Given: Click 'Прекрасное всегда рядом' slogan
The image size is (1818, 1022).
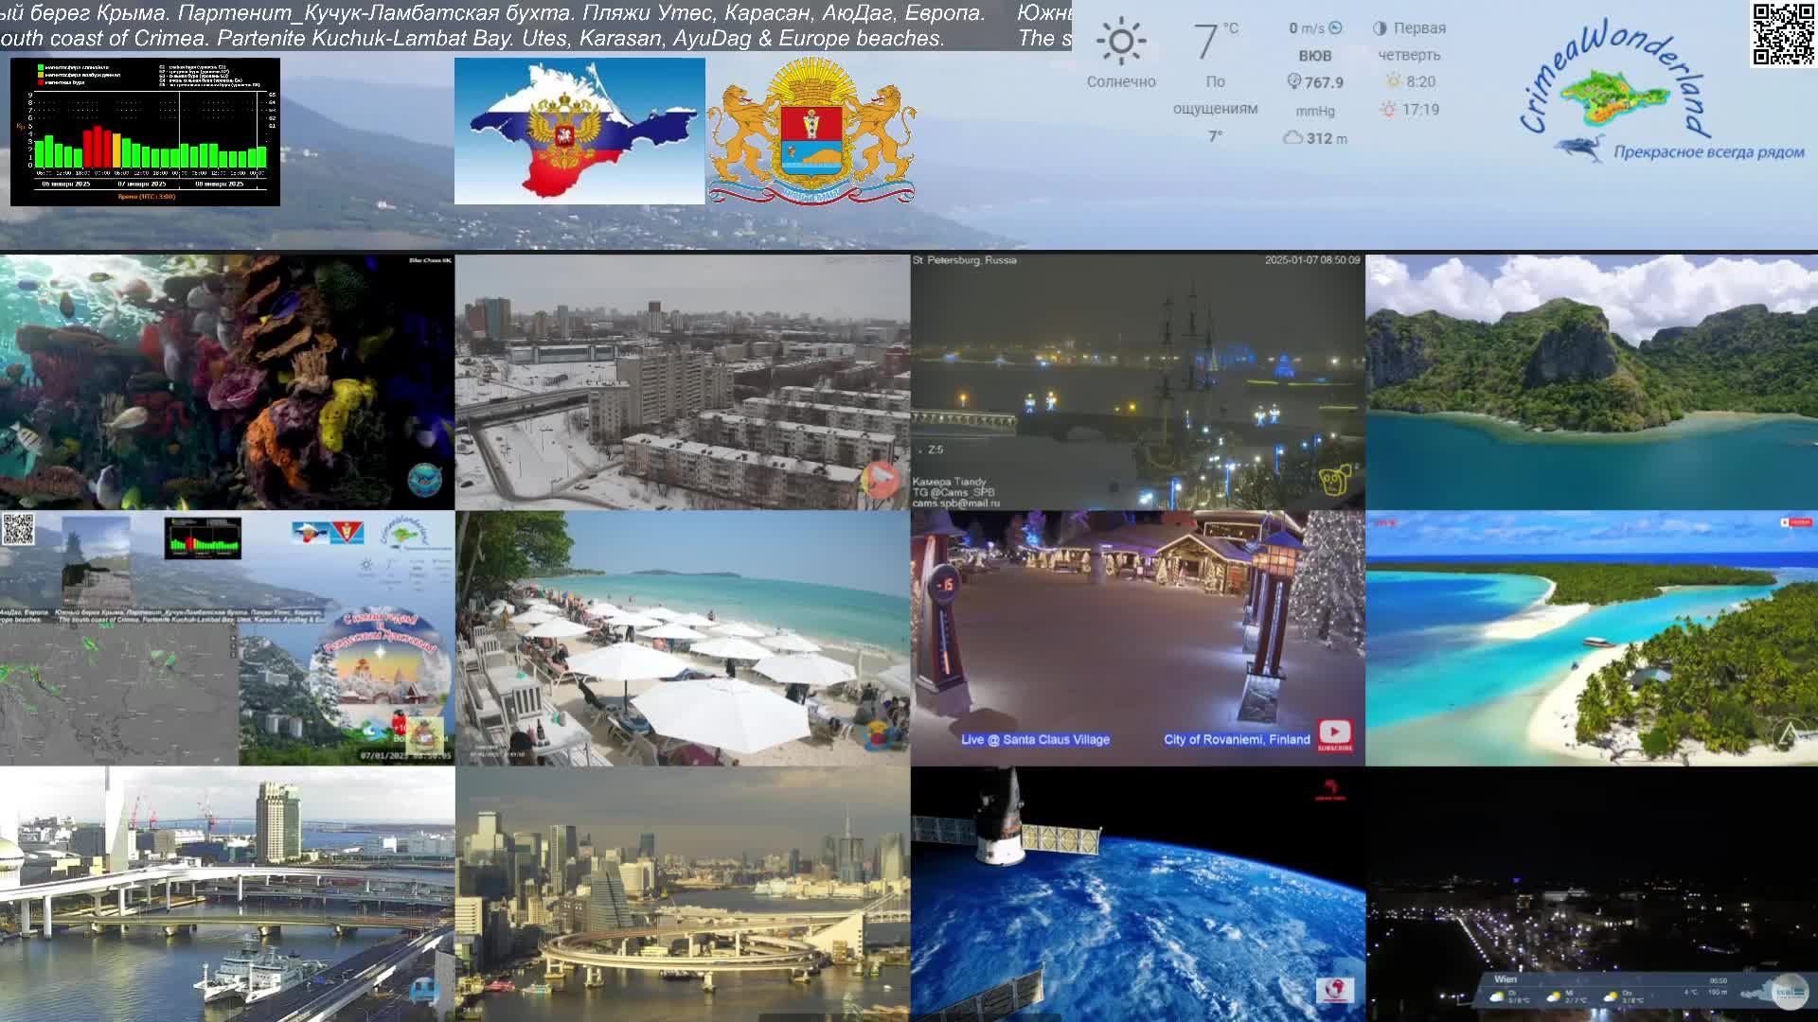Looking at the screenshot, I should (1709, 151).
